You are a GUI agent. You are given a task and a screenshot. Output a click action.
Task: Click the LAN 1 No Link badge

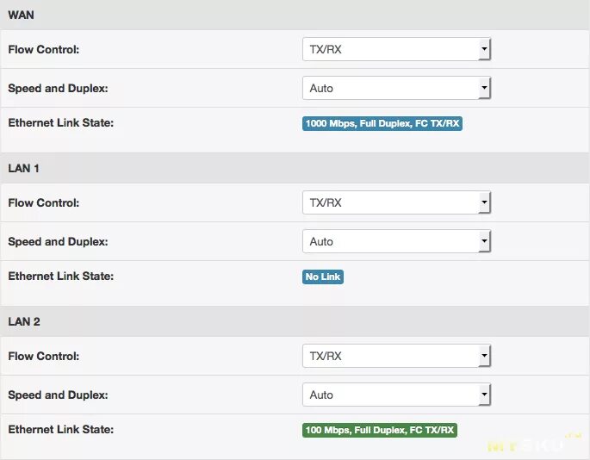pos(323,277)
